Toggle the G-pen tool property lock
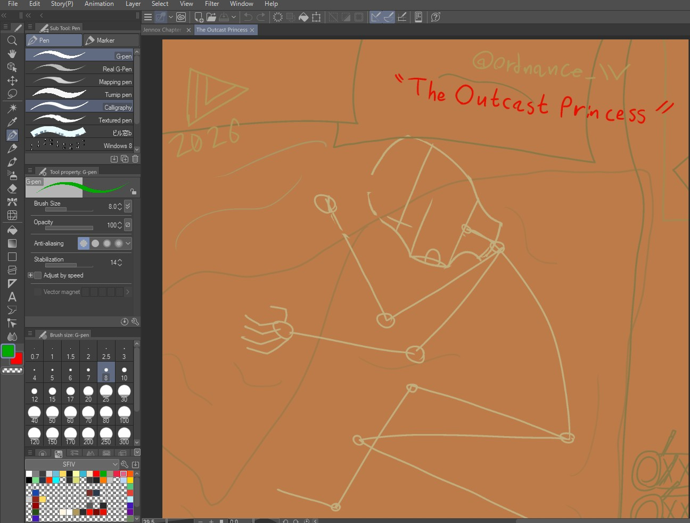The width and height of the screenshot is (690, 523). click(x=133, y=192)
